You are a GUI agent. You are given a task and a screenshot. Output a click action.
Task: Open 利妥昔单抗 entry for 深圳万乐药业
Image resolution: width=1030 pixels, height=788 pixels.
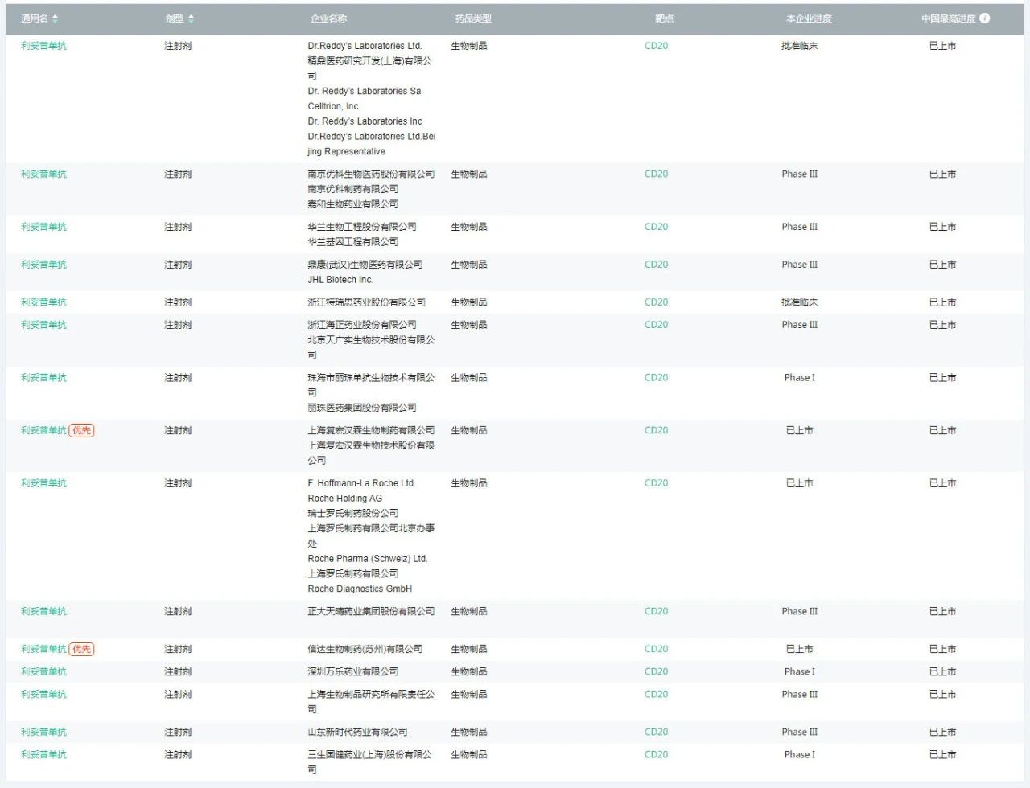click(x=43, y=671)
